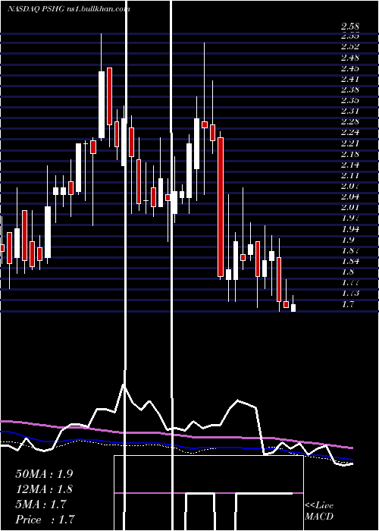This screenshot has width=379, height=531.
Task: Select the 1.77 price axis label
Action: pos(350,282)
